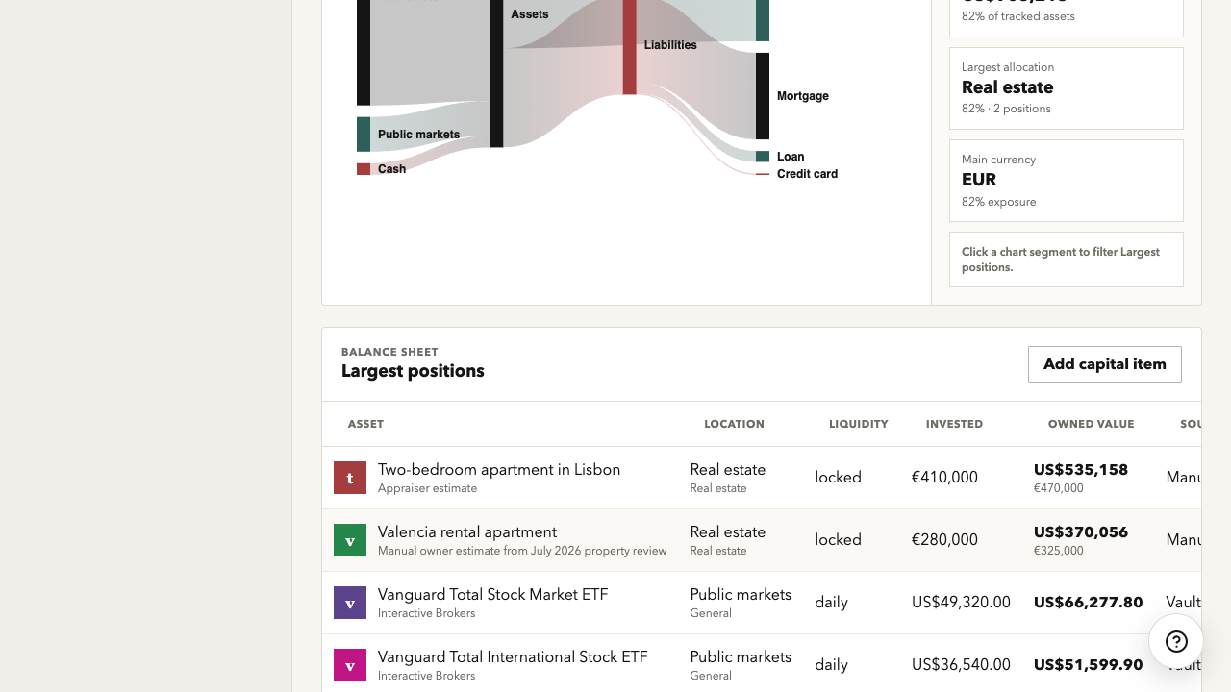Open the Main currency EUR card
Screen dimensions: 1231x692
(1067, 181)
